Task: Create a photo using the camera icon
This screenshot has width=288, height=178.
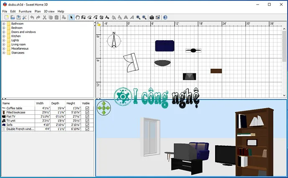Action: click(x=152, y=18)
